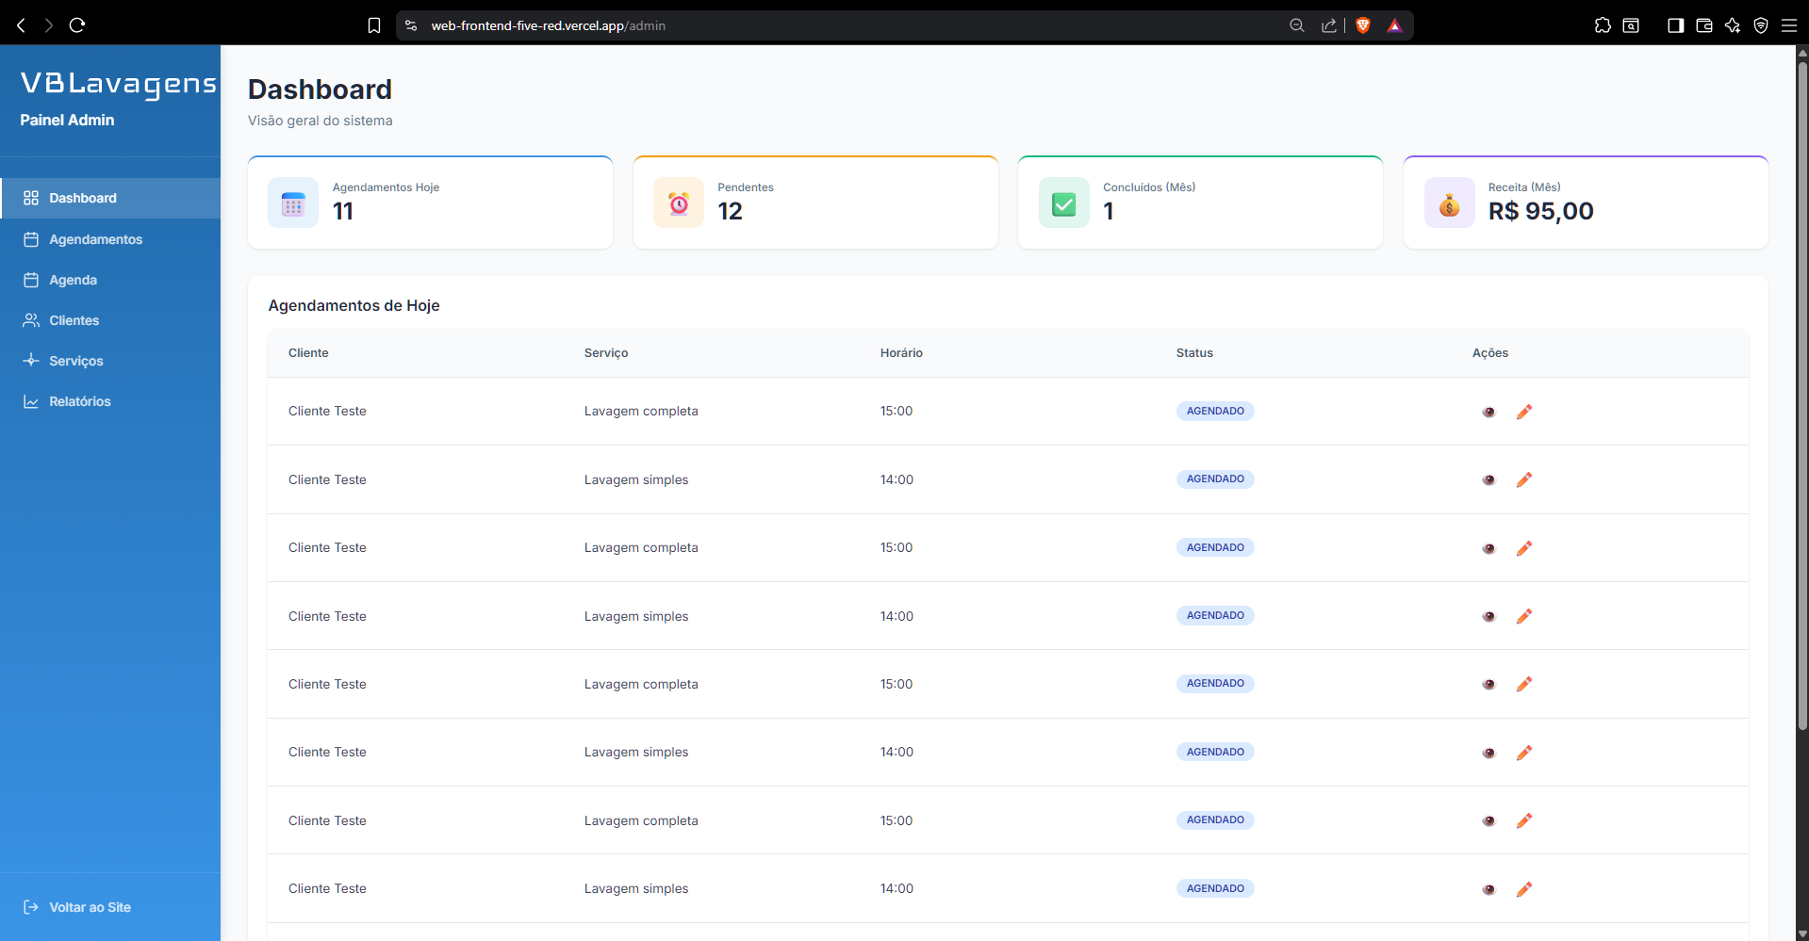The width and height of the screenshot is (1809, 941).
Task: View the last visible appointment via eye icon
Action: pos(1488,889)
